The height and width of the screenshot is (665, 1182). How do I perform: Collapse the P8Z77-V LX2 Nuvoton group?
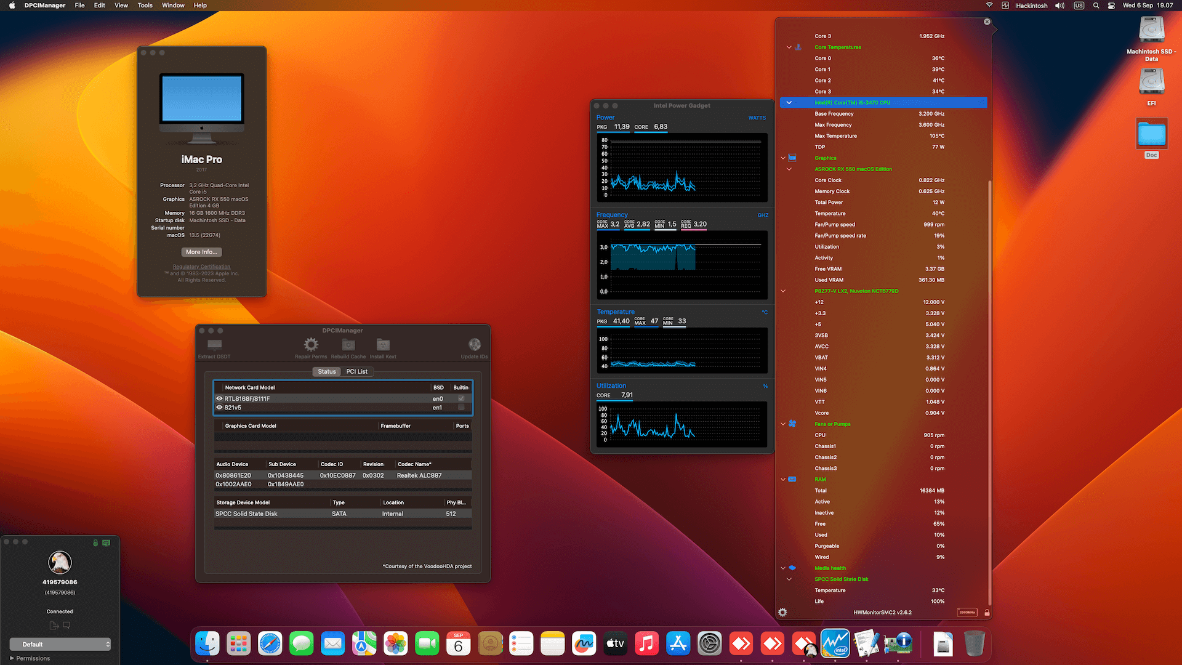tap(783, 291)
